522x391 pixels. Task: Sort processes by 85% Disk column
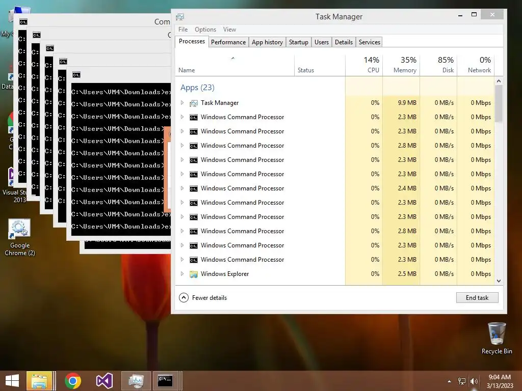(438, 65)
